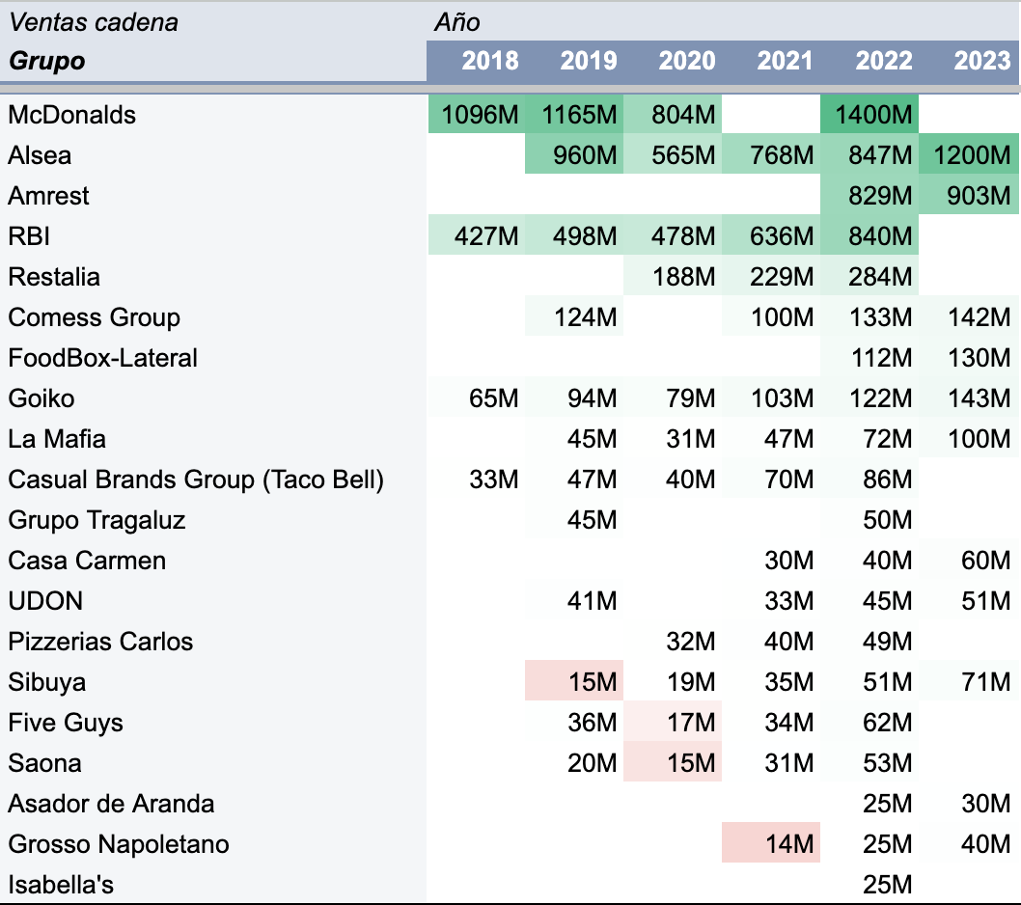Click the Año header label
Screen dimensions: 1021x905
457,23
